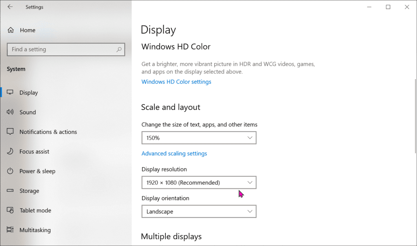The image size is (417, 246).
Task: Click the back arrow icon
Action: coord(9,7)
